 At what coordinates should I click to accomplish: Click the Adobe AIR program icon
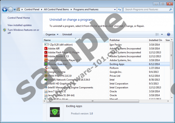pyautogui.click(x=46, y=48)
